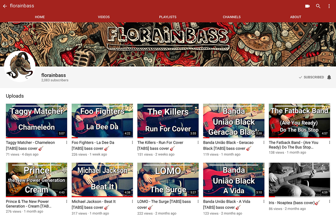Viewport: 336px width, 220px height.
Task: Play the Banda União Black A Vida thumbnail
Action: click(234, 180)
